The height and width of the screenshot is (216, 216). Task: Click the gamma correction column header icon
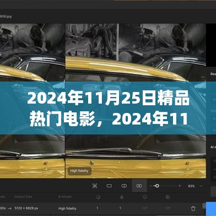168,197
